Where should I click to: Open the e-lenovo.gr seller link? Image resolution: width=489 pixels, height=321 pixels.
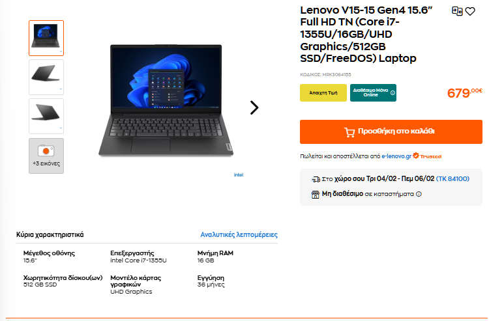tap(396, 156)
